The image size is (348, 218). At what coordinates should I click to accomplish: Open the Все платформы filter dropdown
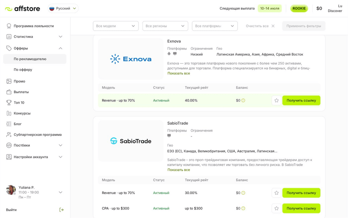[215, 26]
